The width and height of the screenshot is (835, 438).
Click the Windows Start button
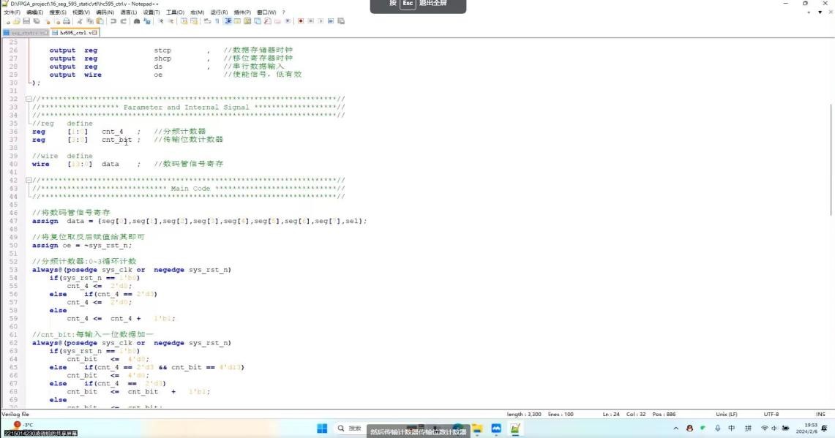click(x=321, y=428)
